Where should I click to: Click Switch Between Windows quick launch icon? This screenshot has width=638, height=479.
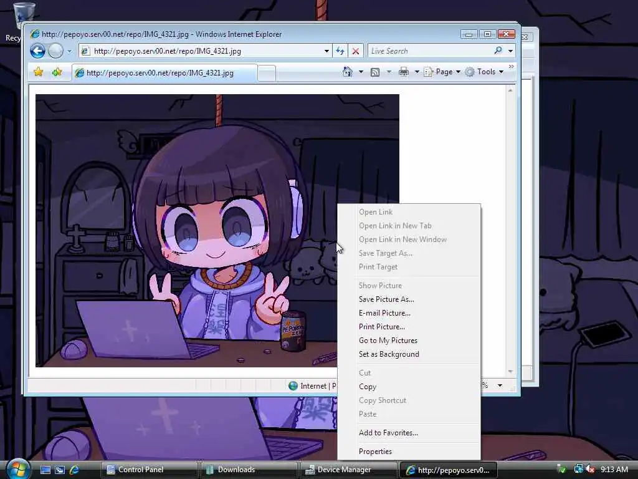pyautogui.click(x=60, y=470)
